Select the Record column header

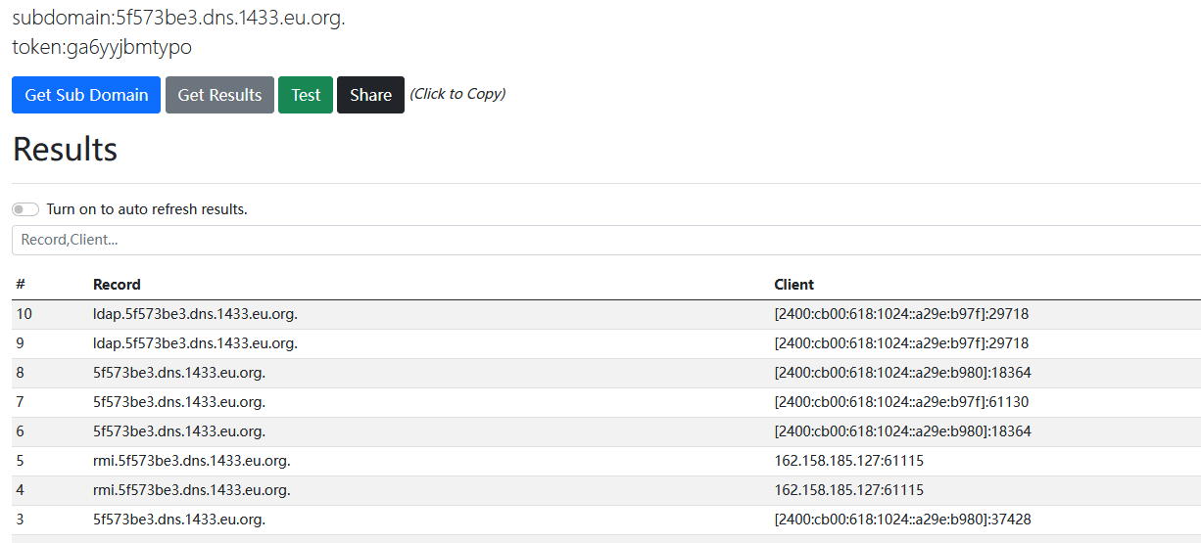tap(117, 285)
